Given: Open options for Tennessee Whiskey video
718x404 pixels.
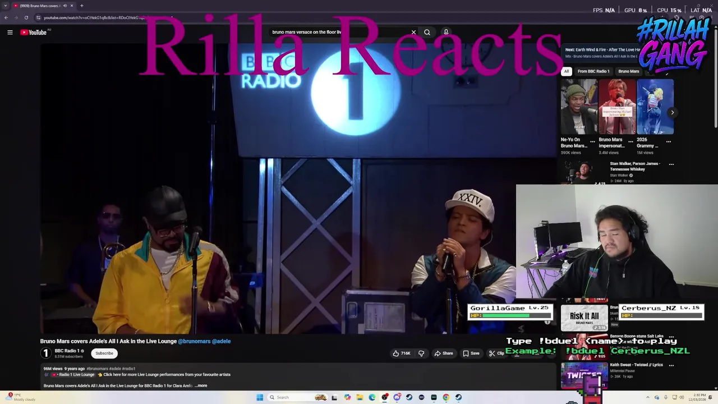Looking at the screenshot, I should 671,164.
